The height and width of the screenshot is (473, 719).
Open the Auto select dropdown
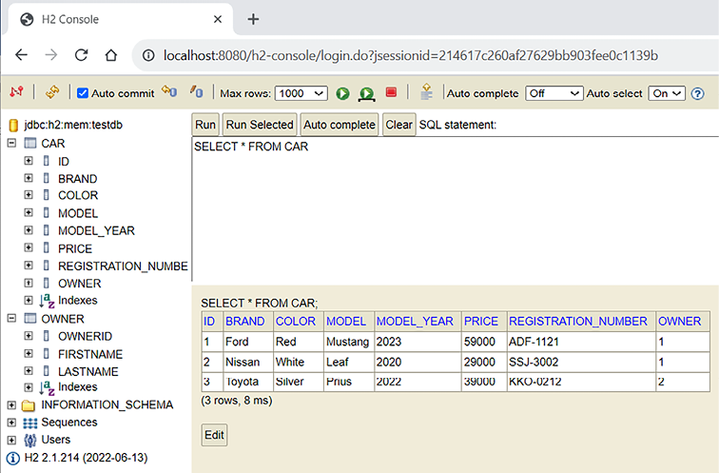pos(666,93)
